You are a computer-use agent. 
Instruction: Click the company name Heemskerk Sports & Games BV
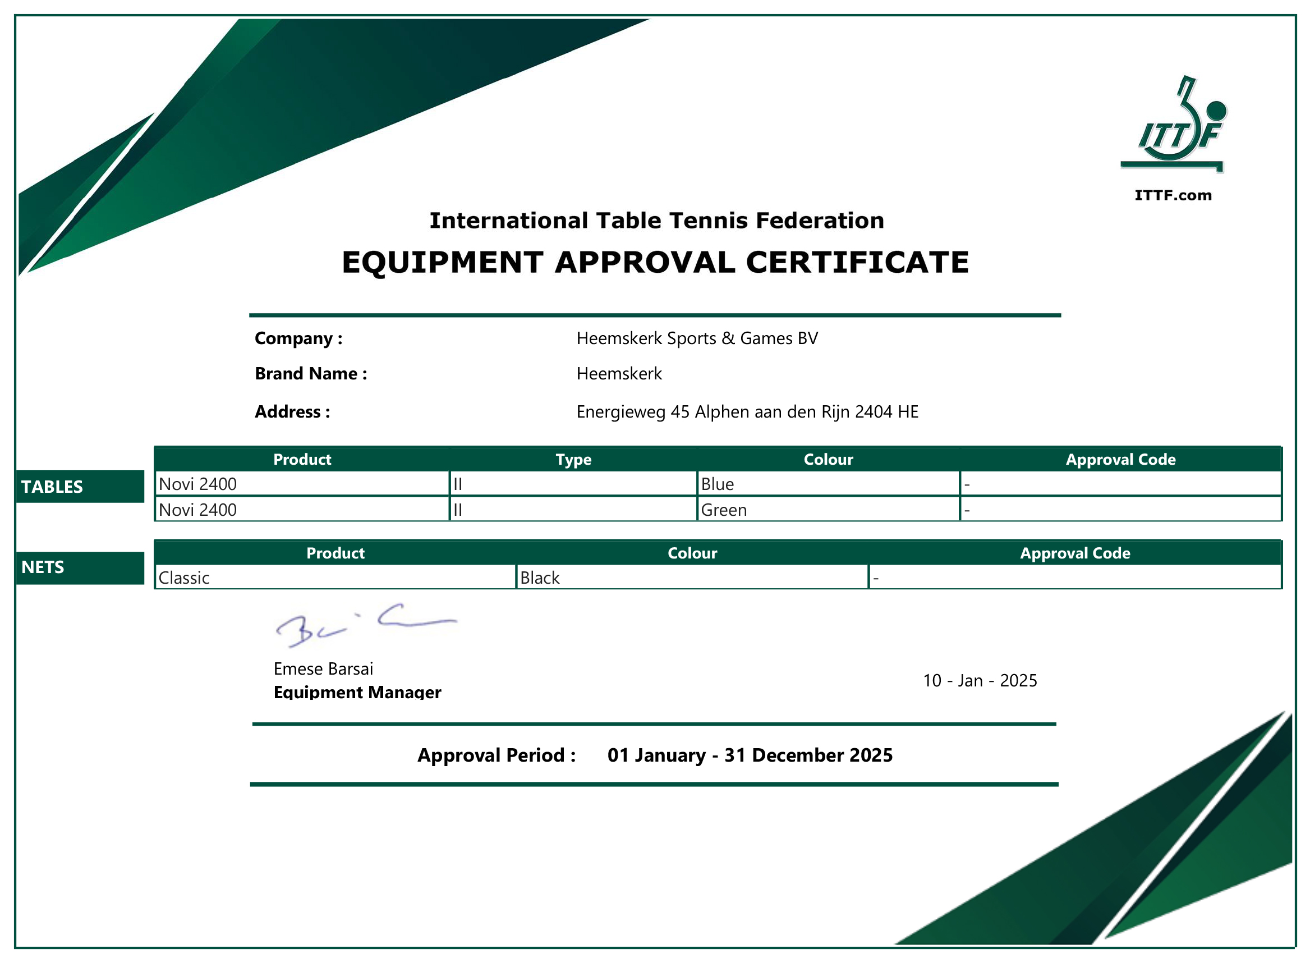click(697, 338)
